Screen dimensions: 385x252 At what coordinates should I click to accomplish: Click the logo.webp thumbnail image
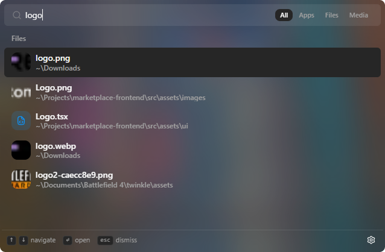click(21, 150)
